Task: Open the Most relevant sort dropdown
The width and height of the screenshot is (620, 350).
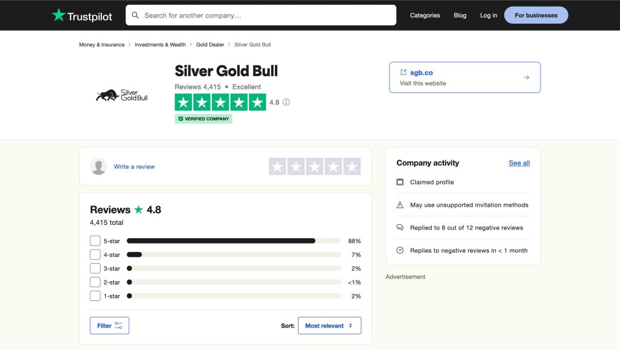Action: 329,325
